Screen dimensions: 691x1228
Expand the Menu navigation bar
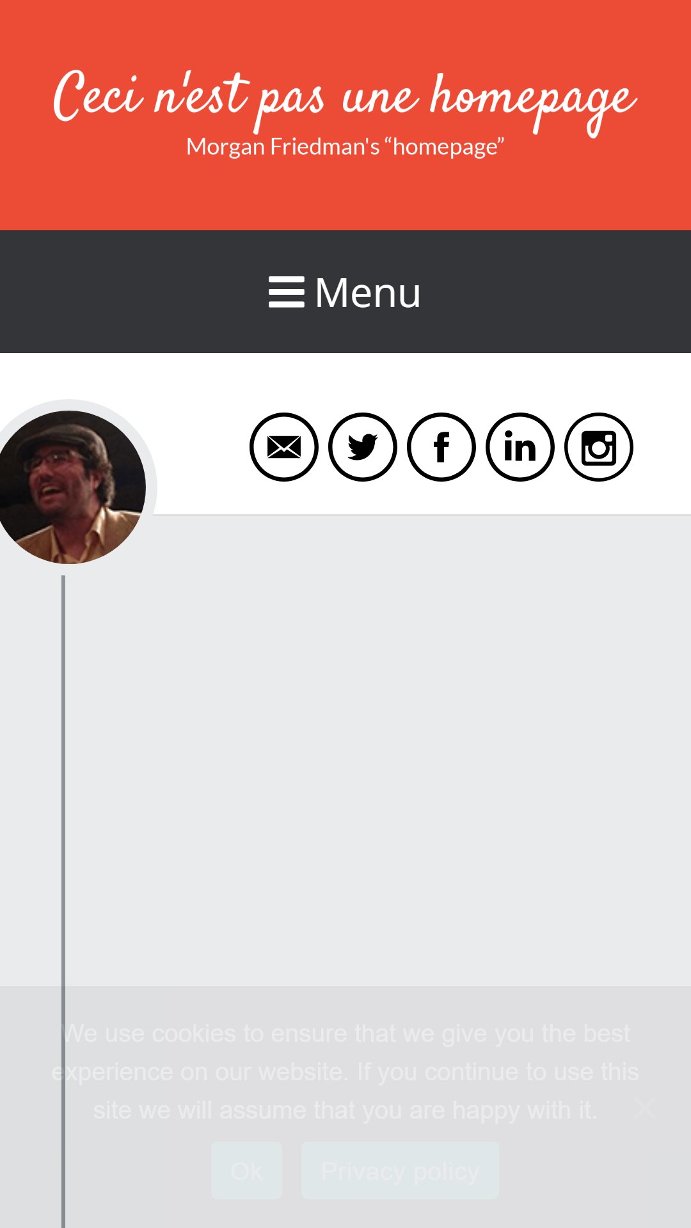[x=345, y=292]
